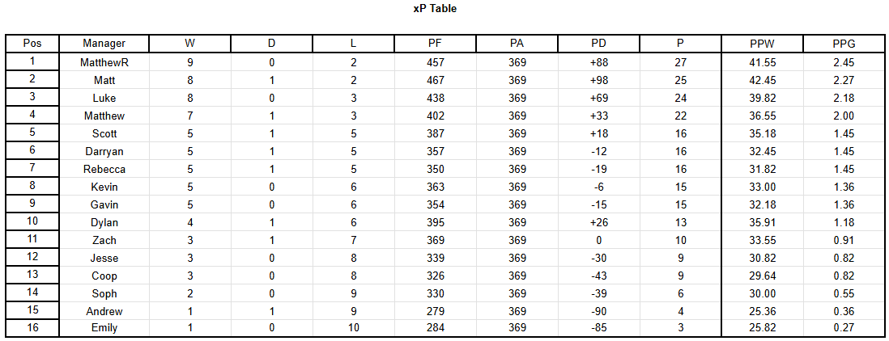This screenshot has width=889, height=341.
Task: Click the +98 points difference cell
Action: tap(598, 80)
